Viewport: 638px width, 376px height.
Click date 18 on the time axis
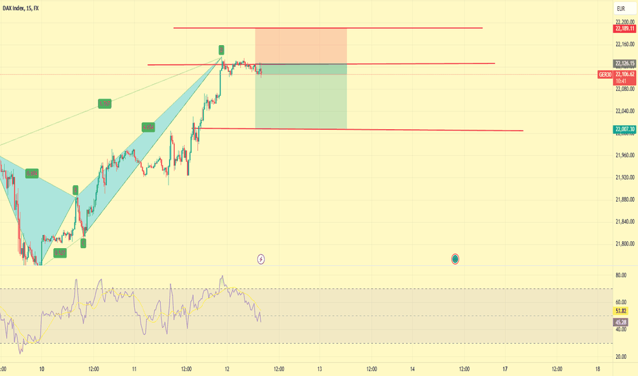pos(598,369)
